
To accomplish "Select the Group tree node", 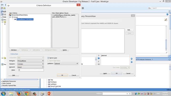I will 16,17.
